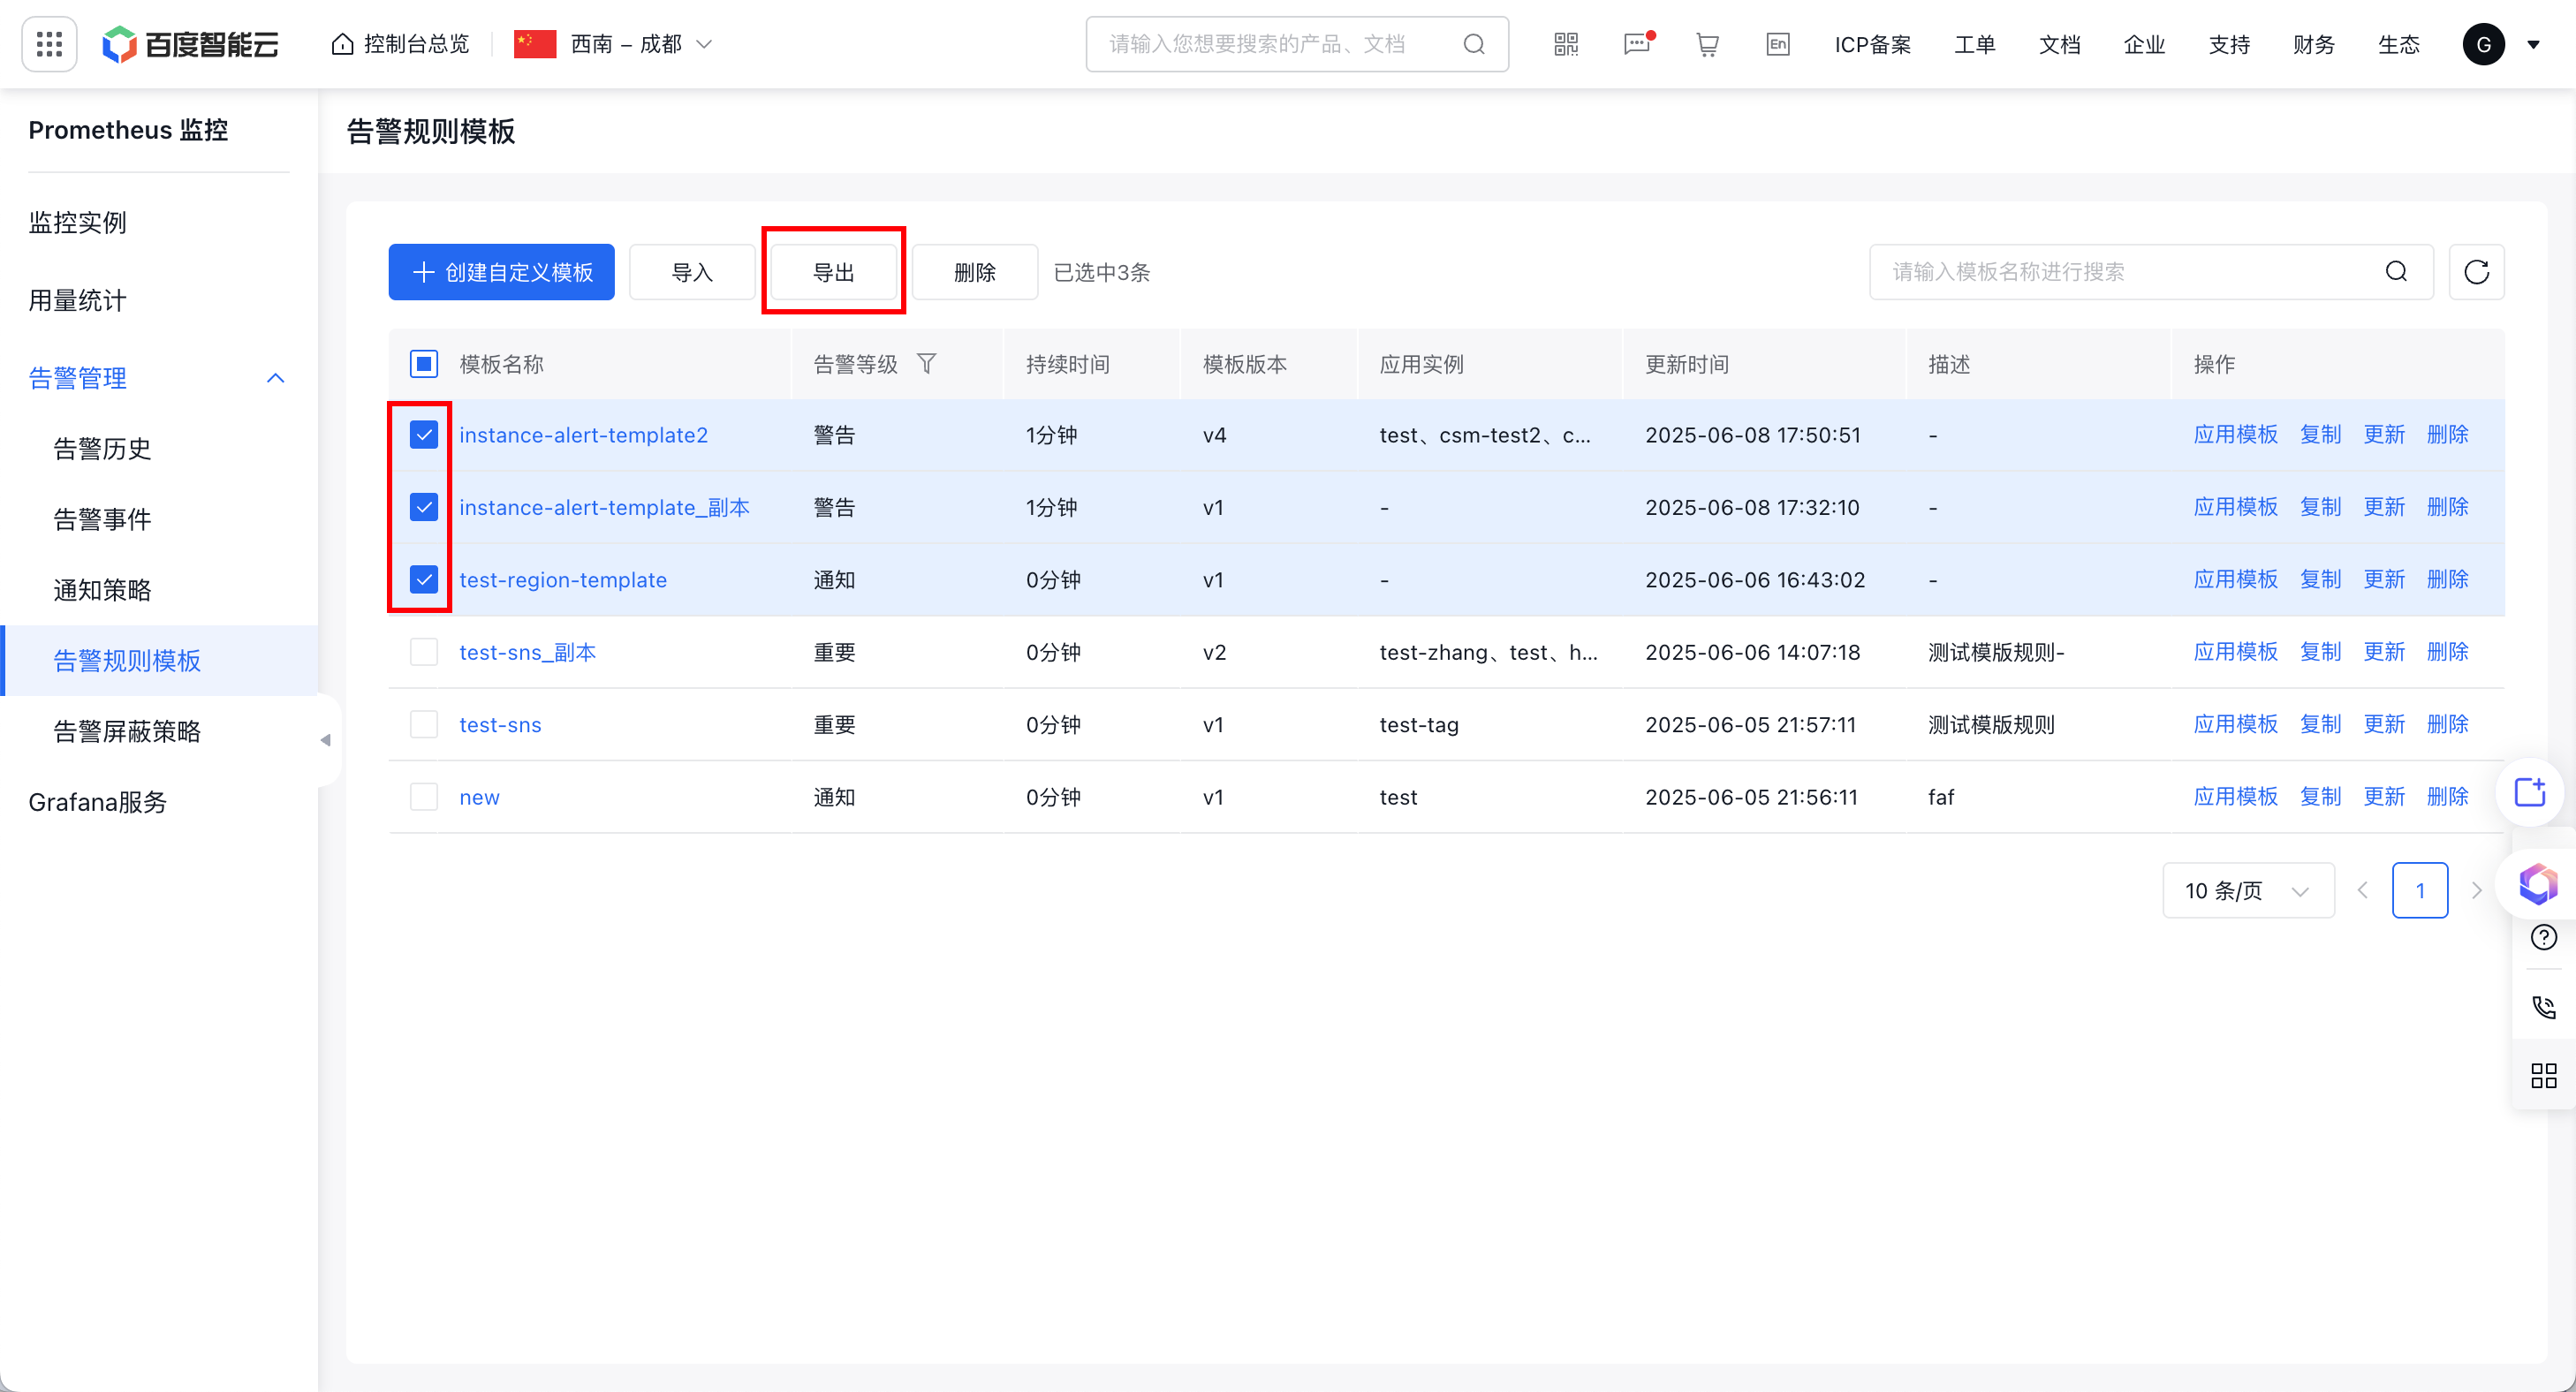The height and width of the screenshot is (1392, 2576).
Task: Open the 西南 – 成都 region dropdown
Action: (614, 44)
